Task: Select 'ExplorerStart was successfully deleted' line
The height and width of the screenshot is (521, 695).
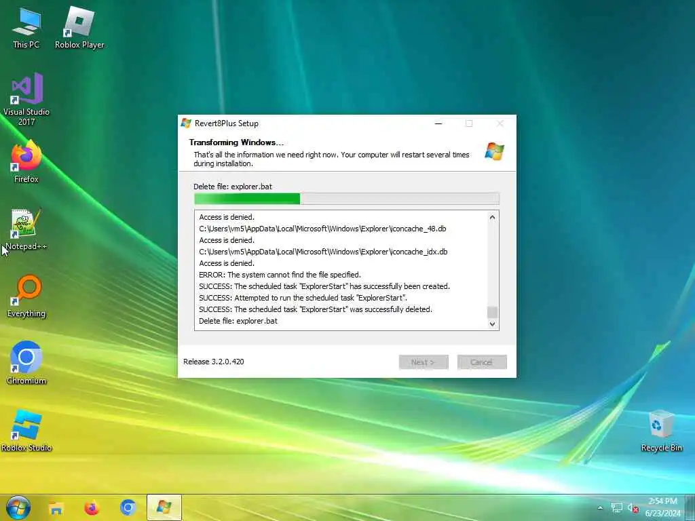Action: pyautogui.click(x=315, y=309)
